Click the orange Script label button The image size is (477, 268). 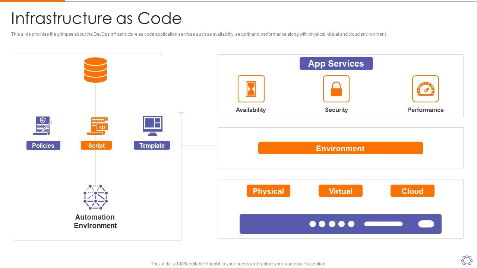pyautogui.click(x=96, y=146)
